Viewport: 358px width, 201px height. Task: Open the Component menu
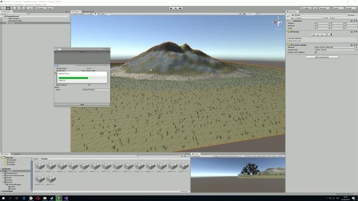29,4
